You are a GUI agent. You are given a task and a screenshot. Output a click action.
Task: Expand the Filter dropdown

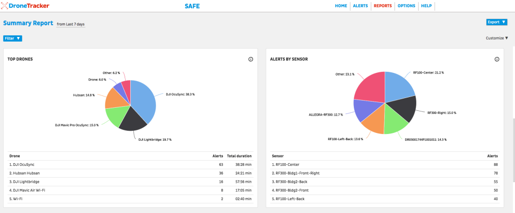pos(13,38)
